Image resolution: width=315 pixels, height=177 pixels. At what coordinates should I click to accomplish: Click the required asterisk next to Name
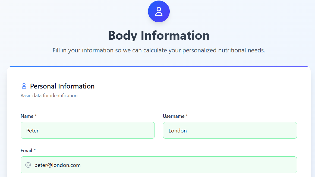[x=36, y=116]
